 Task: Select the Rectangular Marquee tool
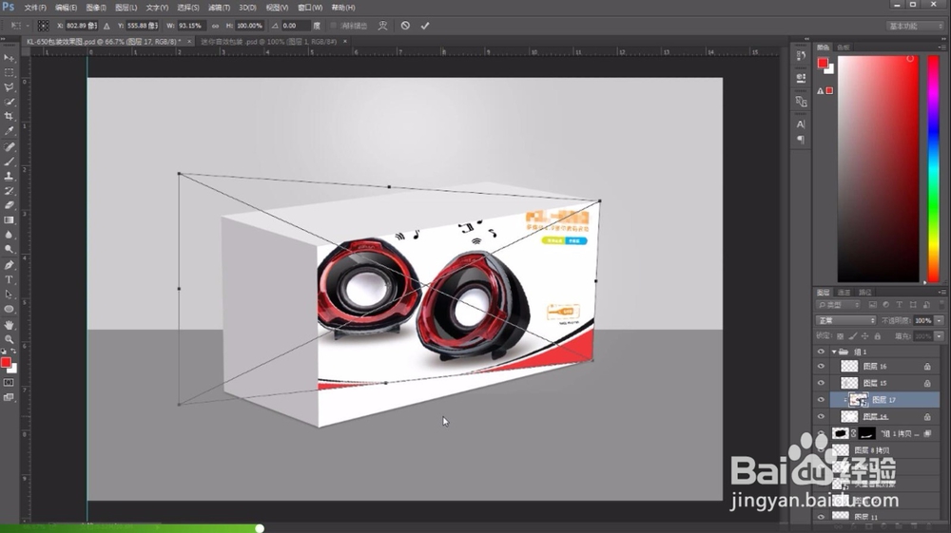pyautogui.click(x=9, y=72)
